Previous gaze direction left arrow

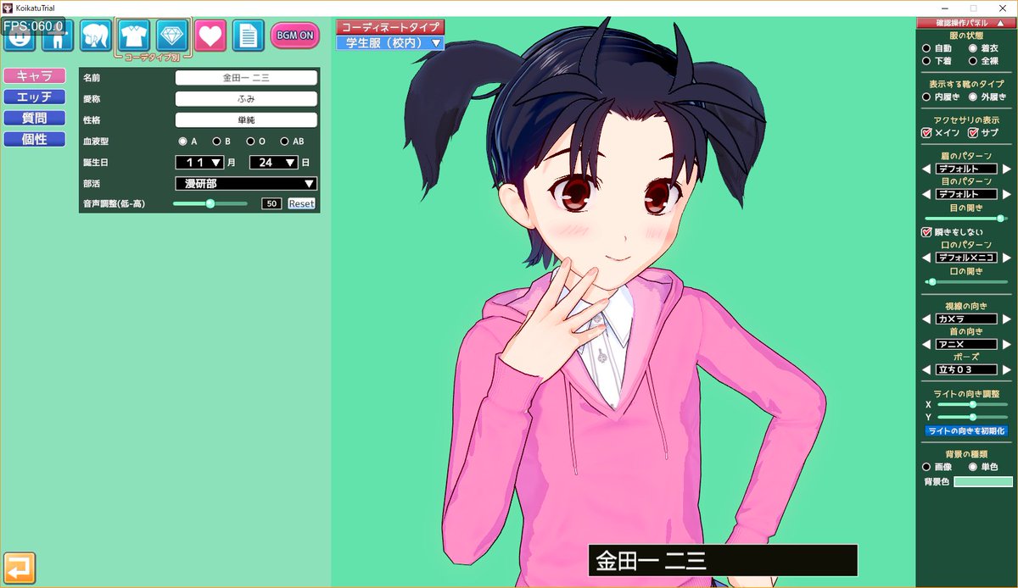tap(928, 319)
